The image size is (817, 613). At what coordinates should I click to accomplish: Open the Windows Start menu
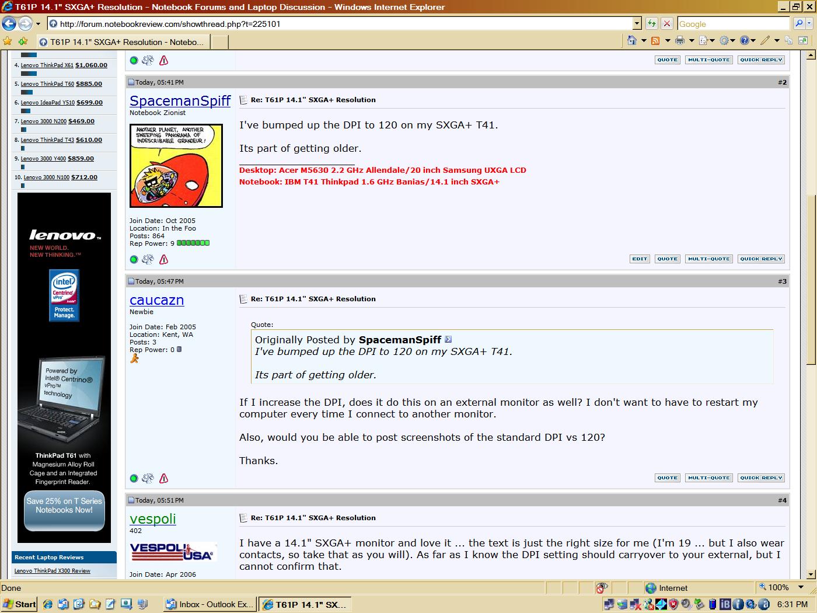pyautogui.click(x=19, y=604)
